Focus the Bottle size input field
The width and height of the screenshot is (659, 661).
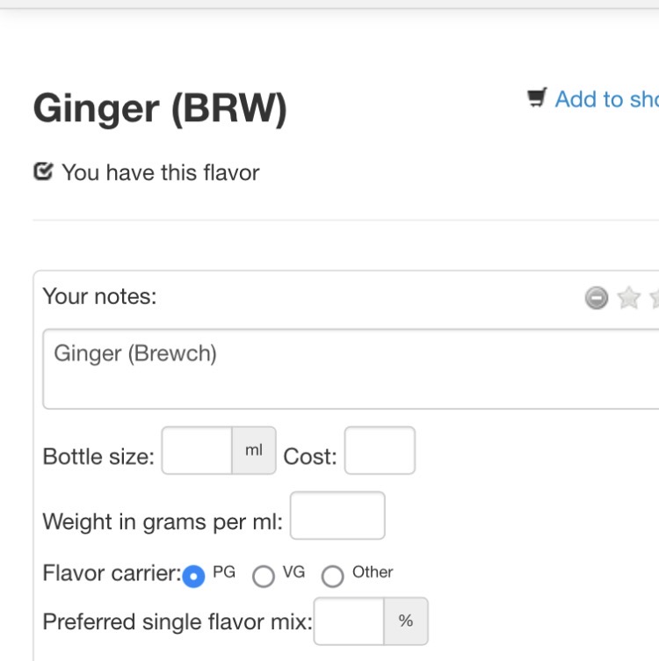[x=197, y=451]
